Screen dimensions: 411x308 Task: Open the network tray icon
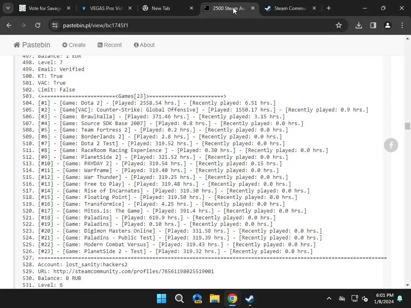pyautogui.click(x=354, y=298)
